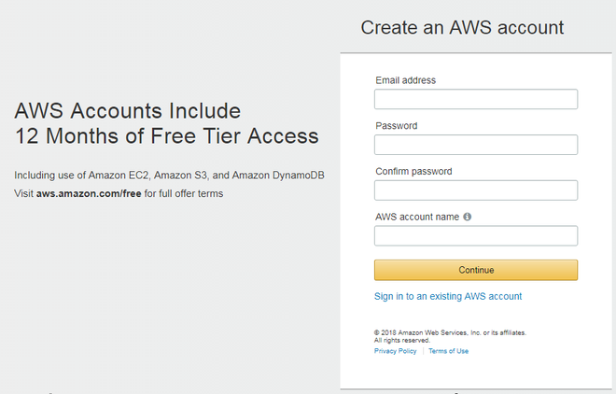Click the AWS Accounts Include headline text
Viewport: 616px width, 394px height.
tap(128, 110)
